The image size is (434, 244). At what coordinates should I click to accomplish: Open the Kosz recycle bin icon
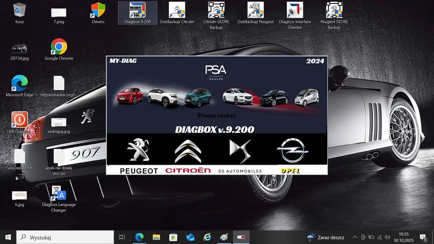(20, 13)
